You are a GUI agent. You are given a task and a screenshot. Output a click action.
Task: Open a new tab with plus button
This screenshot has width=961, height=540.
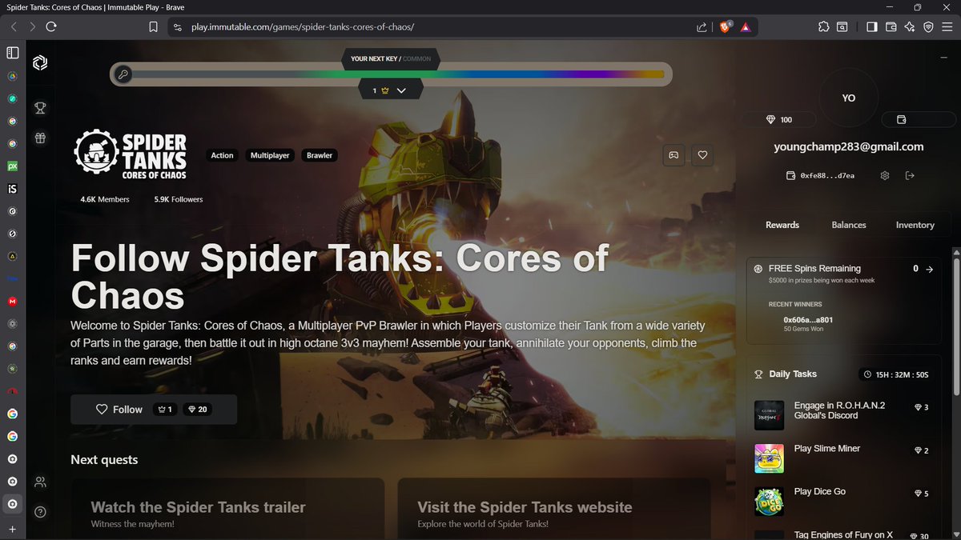point(13,530)
